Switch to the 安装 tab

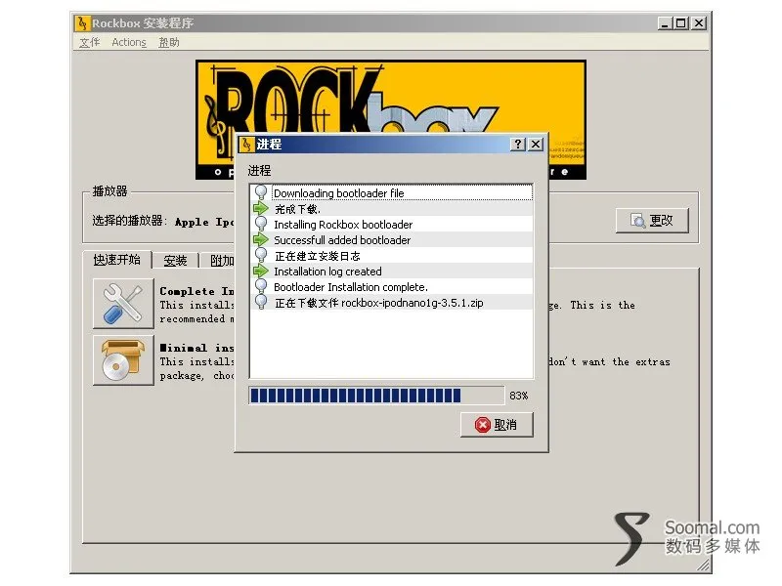click(175, 261)
